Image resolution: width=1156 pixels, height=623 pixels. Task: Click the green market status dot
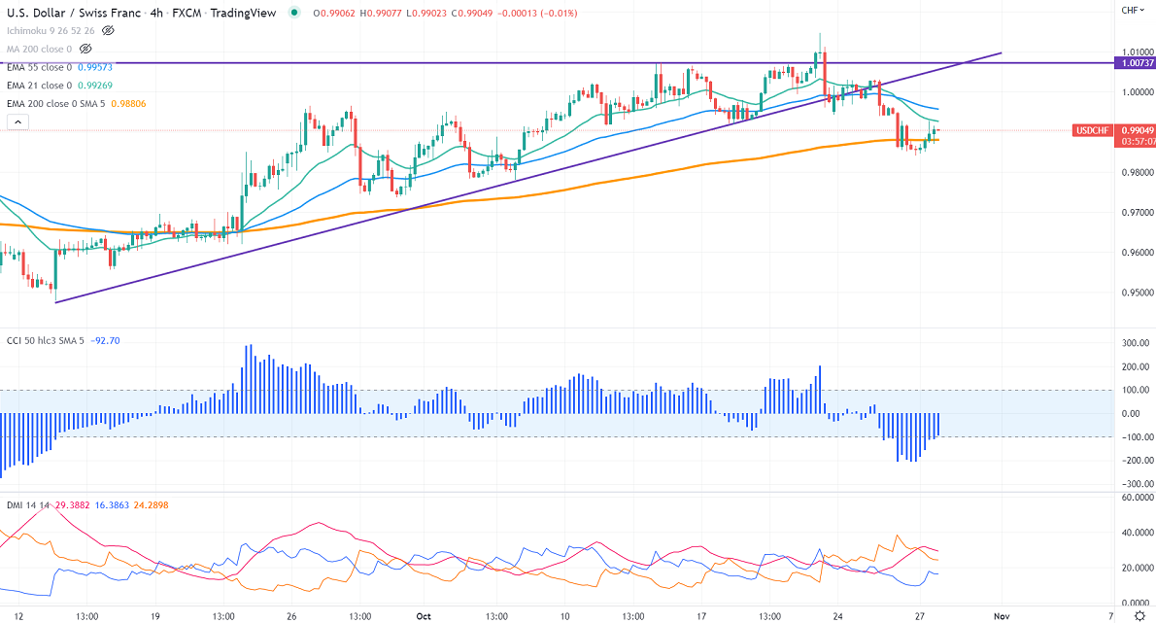295,13
